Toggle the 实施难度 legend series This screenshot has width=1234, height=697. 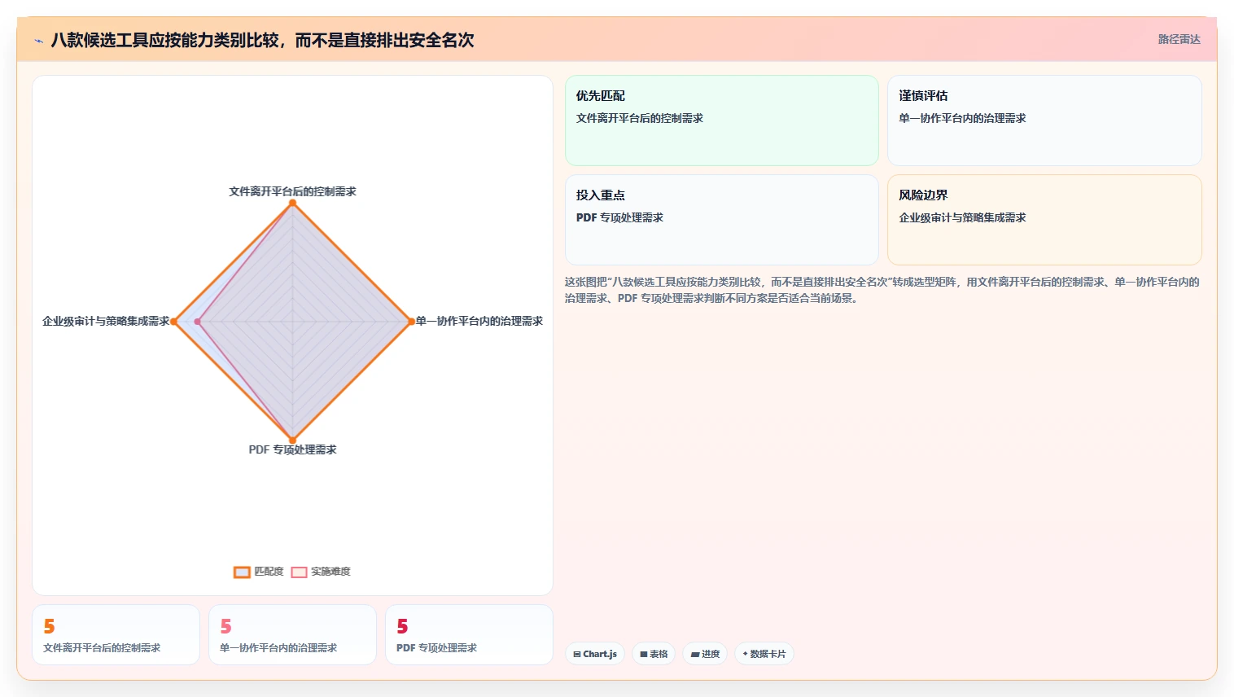click(x=321, y=572)
